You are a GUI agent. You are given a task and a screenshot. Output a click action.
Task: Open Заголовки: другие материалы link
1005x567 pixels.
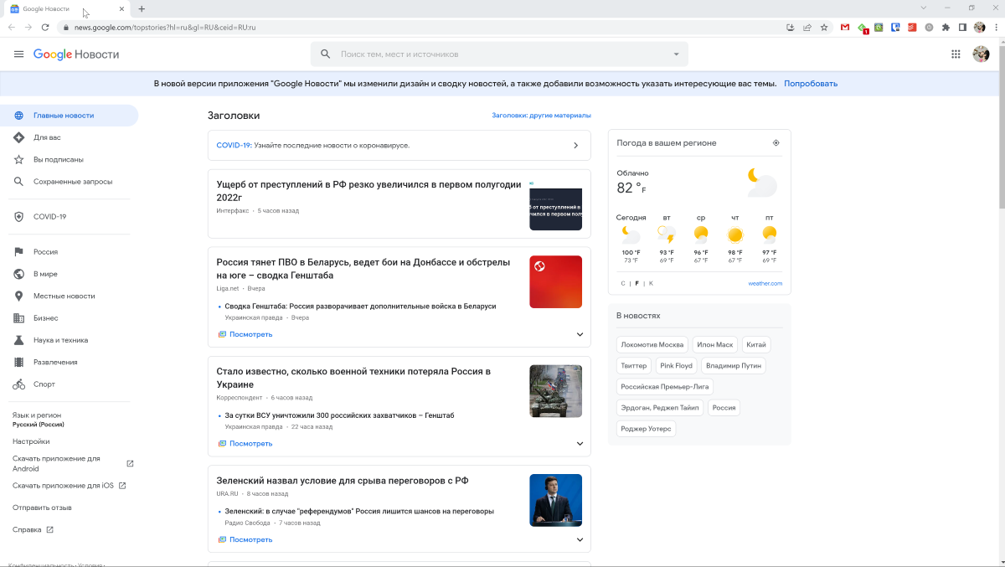click(x=541, y=116)
